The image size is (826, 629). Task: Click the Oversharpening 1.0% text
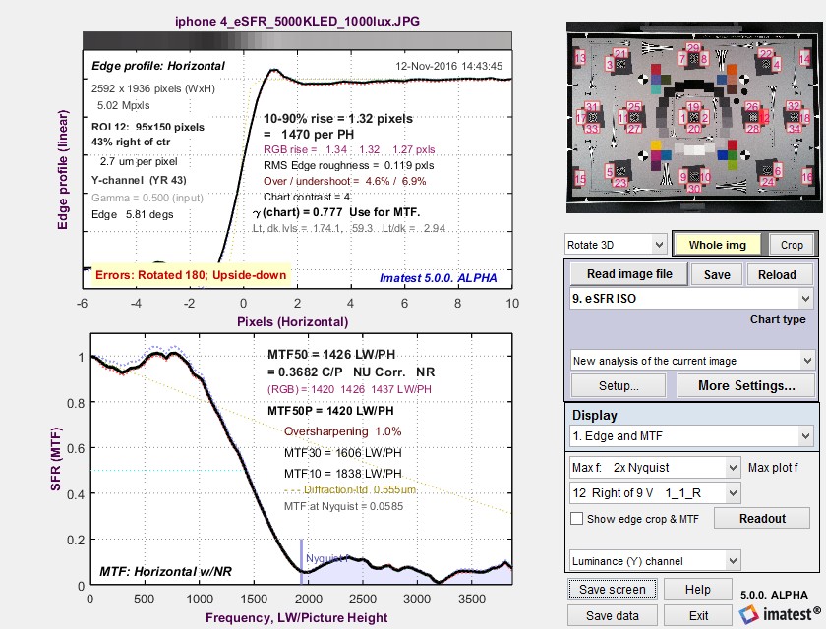tap(342, 431)
